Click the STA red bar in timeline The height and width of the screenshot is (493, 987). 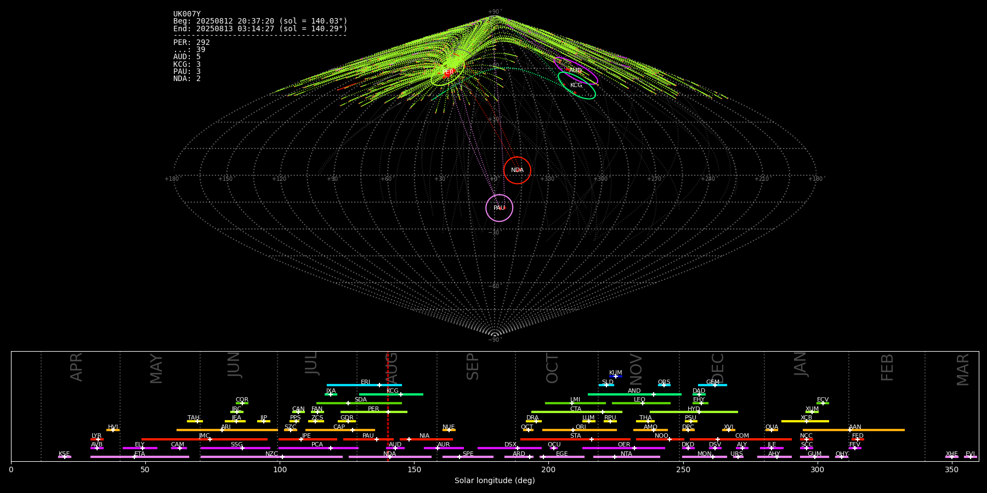click(575, 439)
